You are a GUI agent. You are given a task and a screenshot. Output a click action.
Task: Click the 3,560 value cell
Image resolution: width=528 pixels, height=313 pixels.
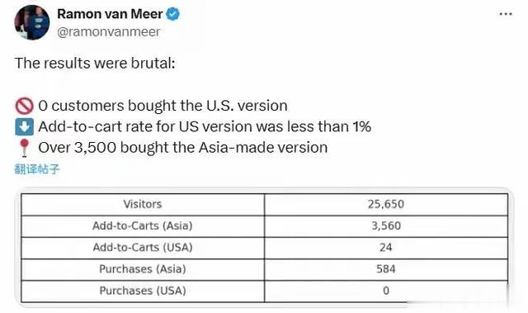pos(386,226)
